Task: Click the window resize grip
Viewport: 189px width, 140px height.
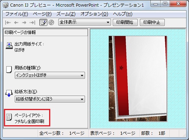Action: 184,135
